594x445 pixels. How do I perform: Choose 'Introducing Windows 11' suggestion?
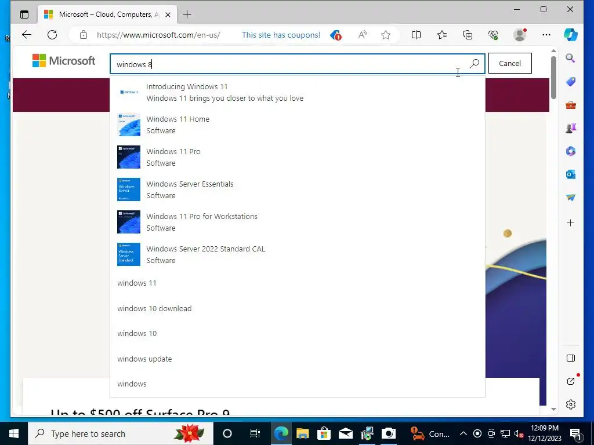click(x=298, y=92)
